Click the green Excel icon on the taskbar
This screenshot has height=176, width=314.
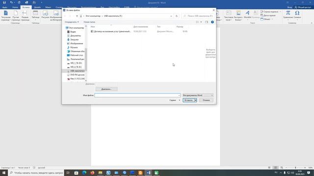click(x=157, y=173)
